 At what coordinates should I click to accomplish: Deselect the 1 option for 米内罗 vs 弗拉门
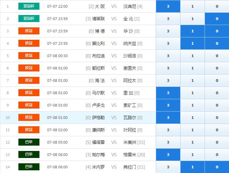click(x=192, y=167)
